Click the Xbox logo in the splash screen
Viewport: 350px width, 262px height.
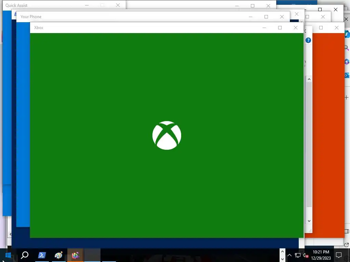pos(167,135)
